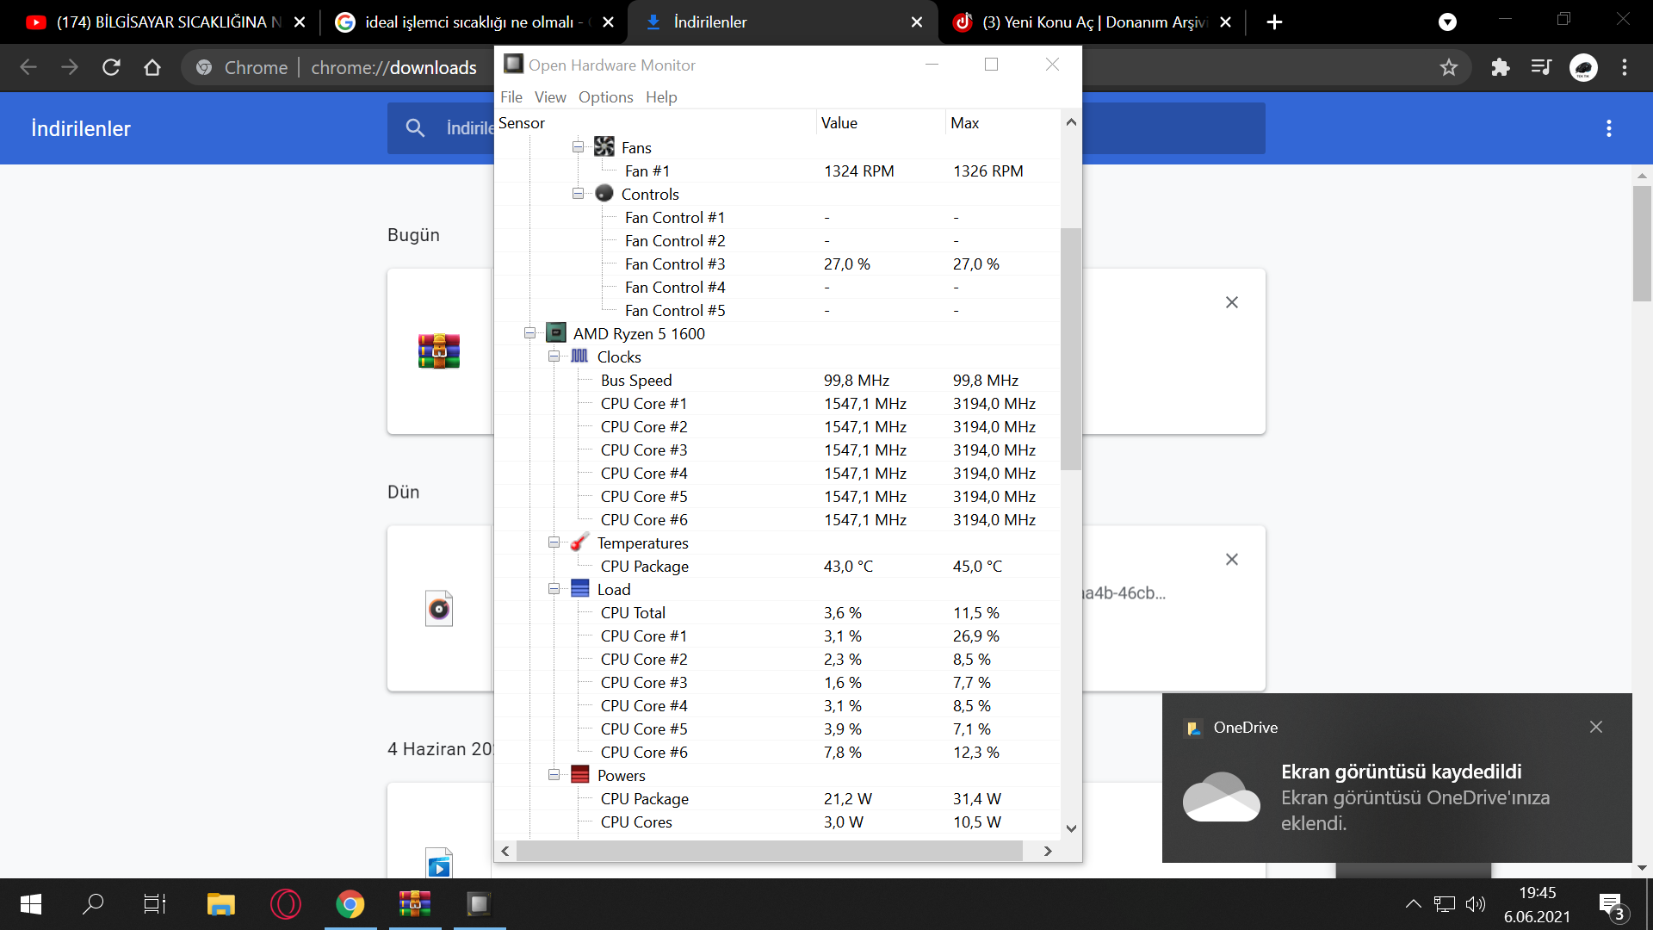Open the File menu in Open Hardware Monitor
Screen dimensions: 1653x930
(511, 97)
